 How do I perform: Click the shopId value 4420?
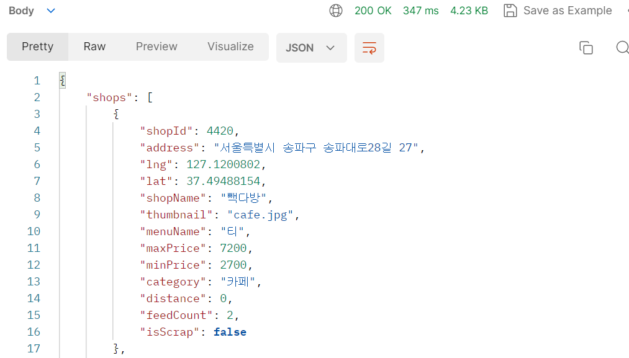coord(220,131)
